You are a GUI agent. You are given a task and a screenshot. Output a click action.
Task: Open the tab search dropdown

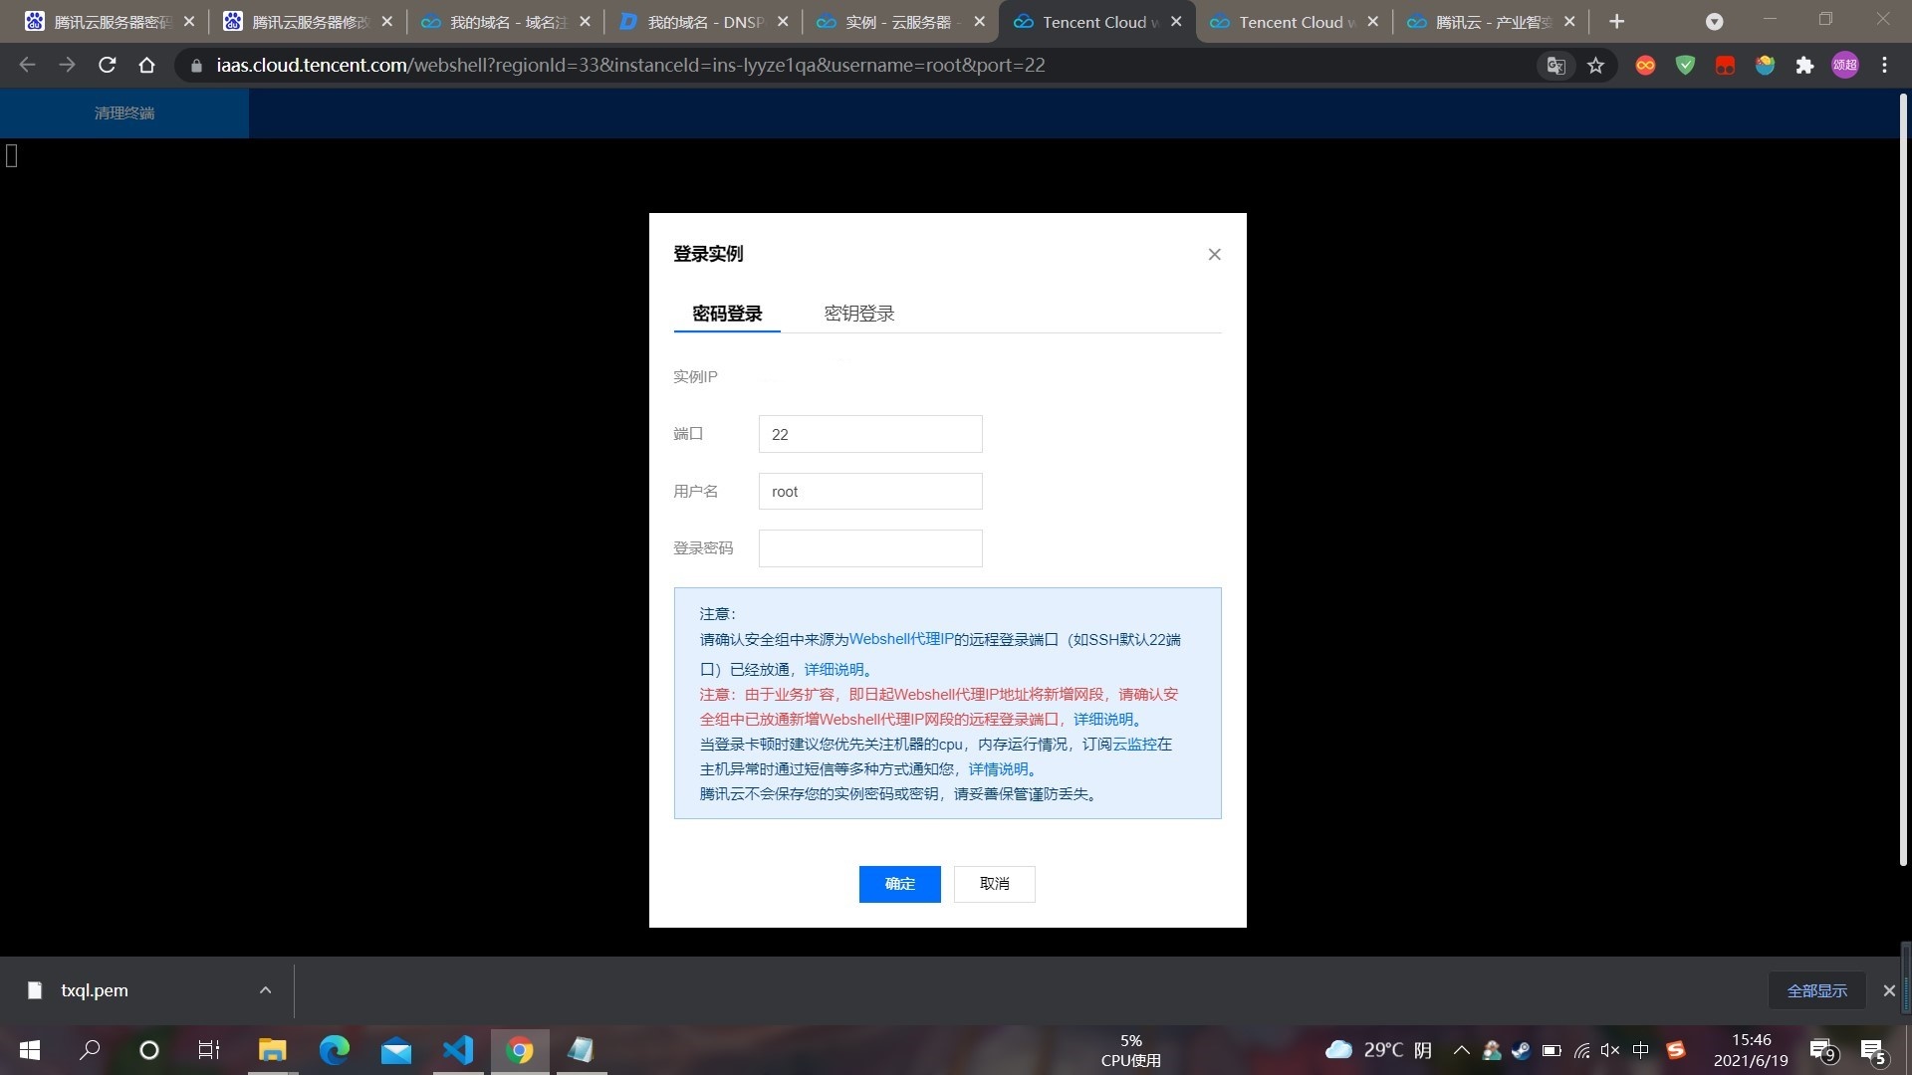(1714, 22)
